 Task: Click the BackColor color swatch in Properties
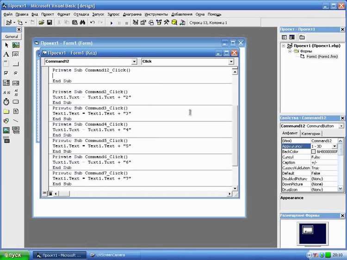(x=313, y=152)
